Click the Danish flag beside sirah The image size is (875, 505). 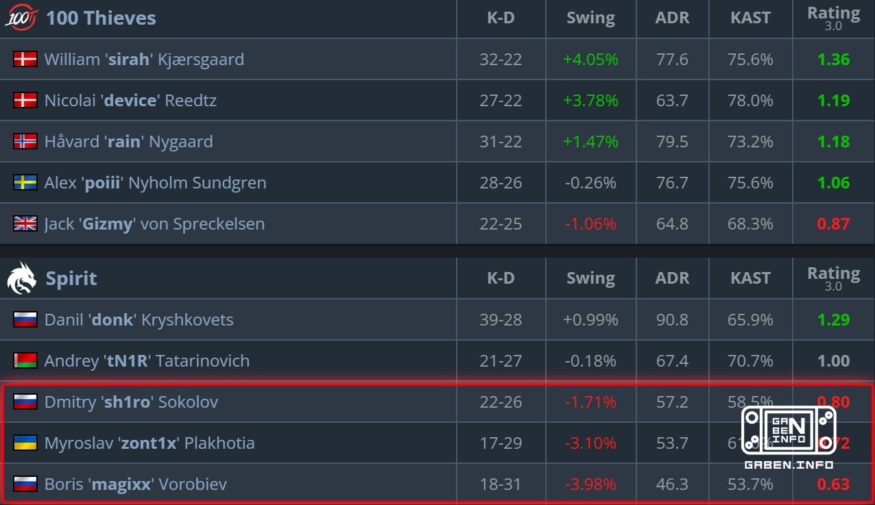[x=25, y=59]
